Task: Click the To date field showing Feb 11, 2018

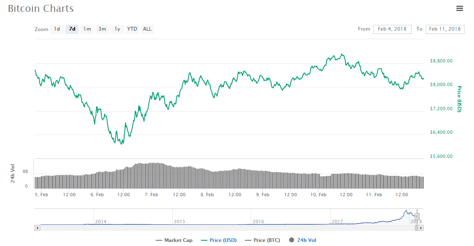Action: click(x=445, y=29)
